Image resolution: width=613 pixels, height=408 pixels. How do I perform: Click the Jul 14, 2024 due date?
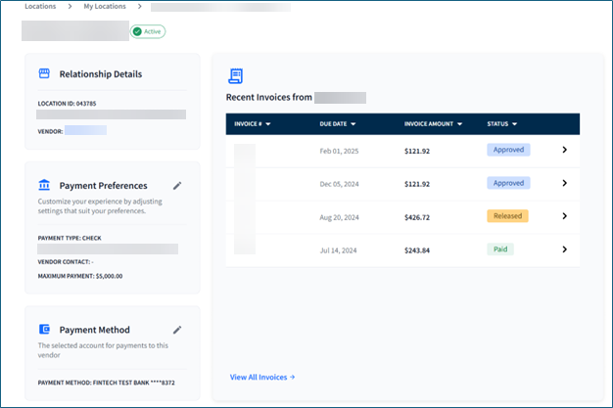(x=338, y=250)
